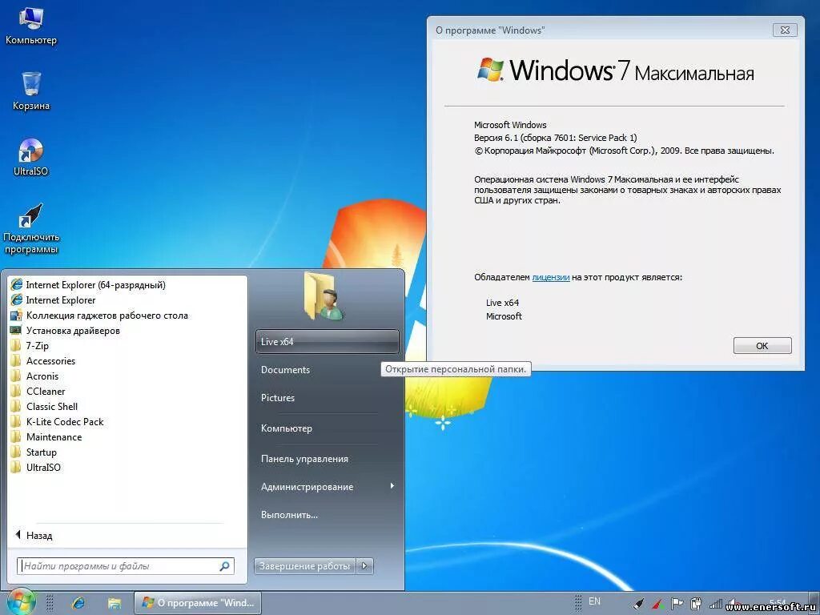Open Pictures from the Start menu

point(278,397)
